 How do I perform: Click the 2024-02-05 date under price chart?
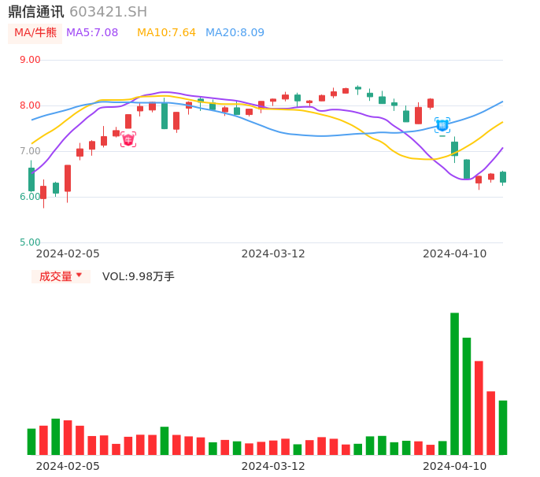coord(68,253)
